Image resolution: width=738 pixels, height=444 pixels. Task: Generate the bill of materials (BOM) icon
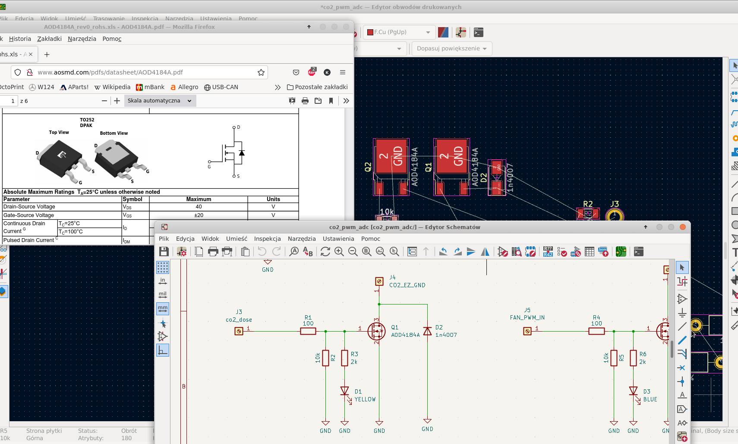603,251
